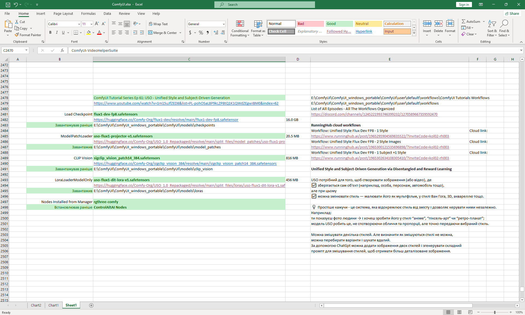Switch to Page Break Preview view
This screenshot has height=315, width=525.
[470, 312]
